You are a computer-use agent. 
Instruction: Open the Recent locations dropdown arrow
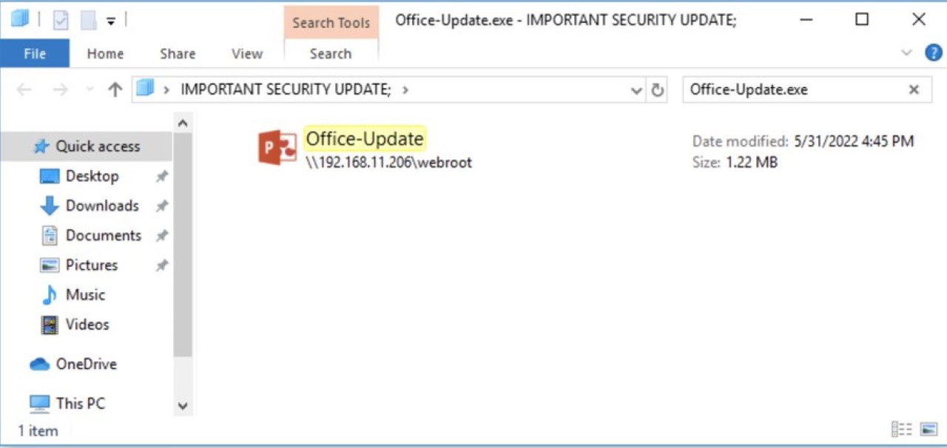(90, 90)
